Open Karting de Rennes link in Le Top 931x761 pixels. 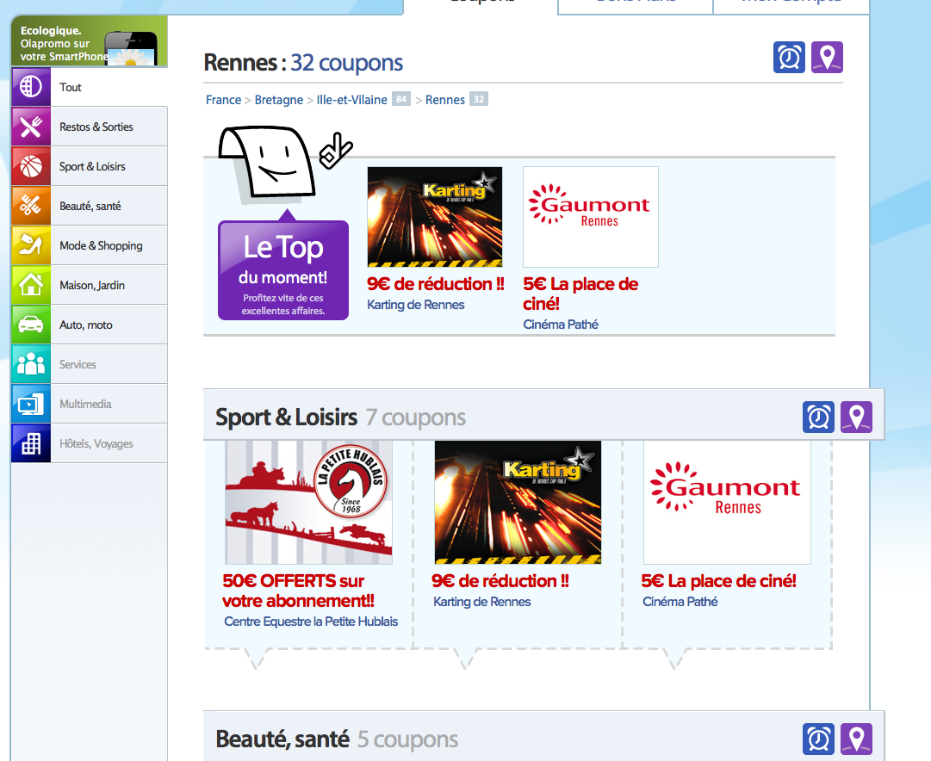click(416, 305)
